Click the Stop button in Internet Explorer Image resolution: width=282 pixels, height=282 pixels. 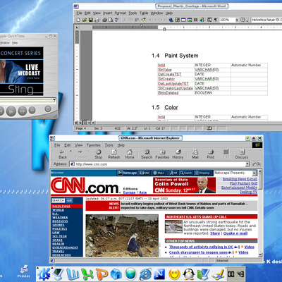click(98, 154)
